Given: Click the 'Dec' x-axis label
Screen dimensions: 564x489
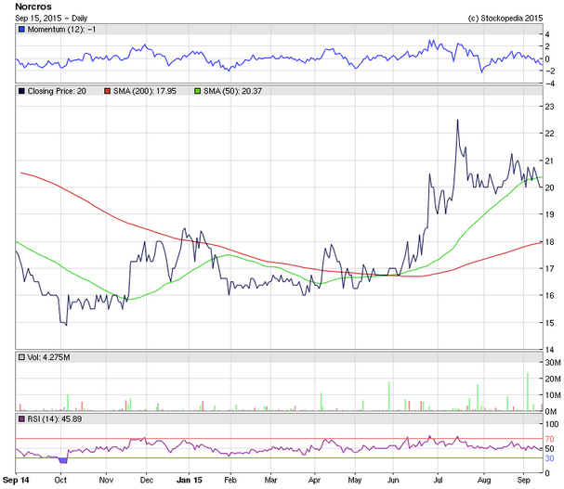Looking at the screenshot, I should [x=147, y=481].
